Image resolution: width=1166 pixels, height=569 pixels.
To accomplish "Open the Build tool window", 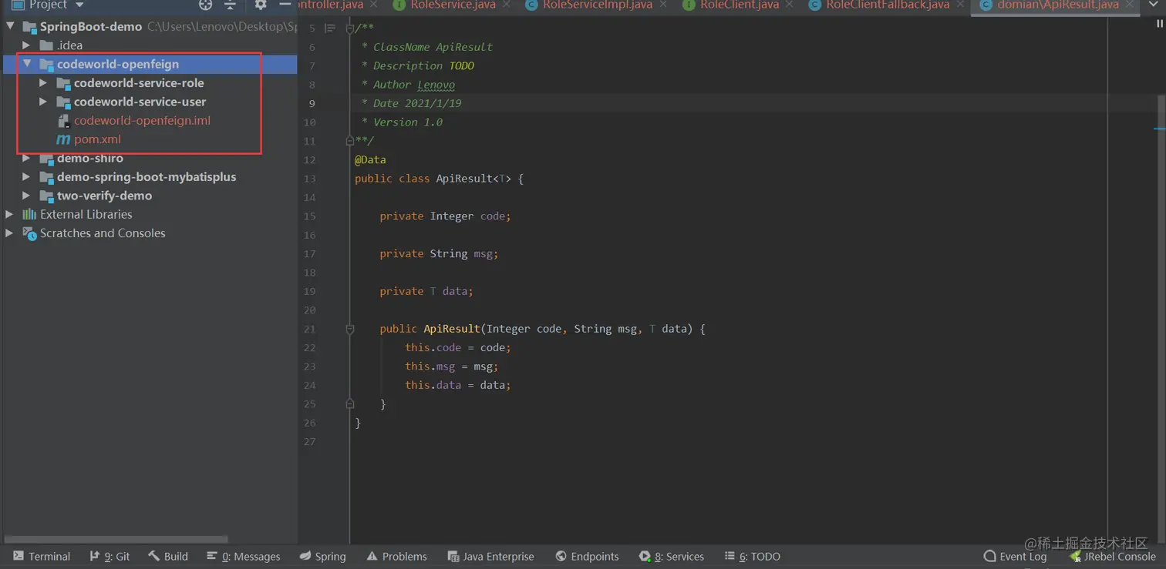I will point(168,556).
